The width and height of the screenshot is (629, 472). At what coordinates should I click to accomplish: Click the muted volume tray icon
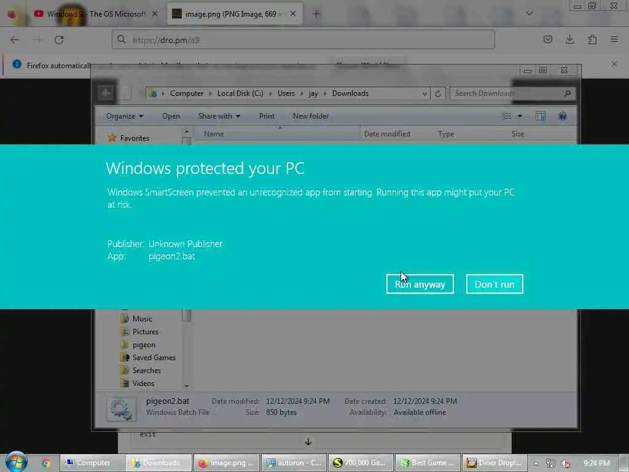pos(566,463)
